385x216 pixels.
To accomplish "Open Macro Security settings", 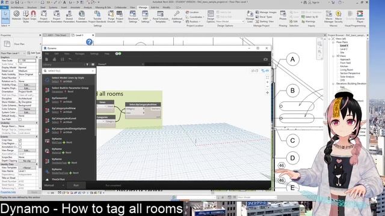I will 339,16.
